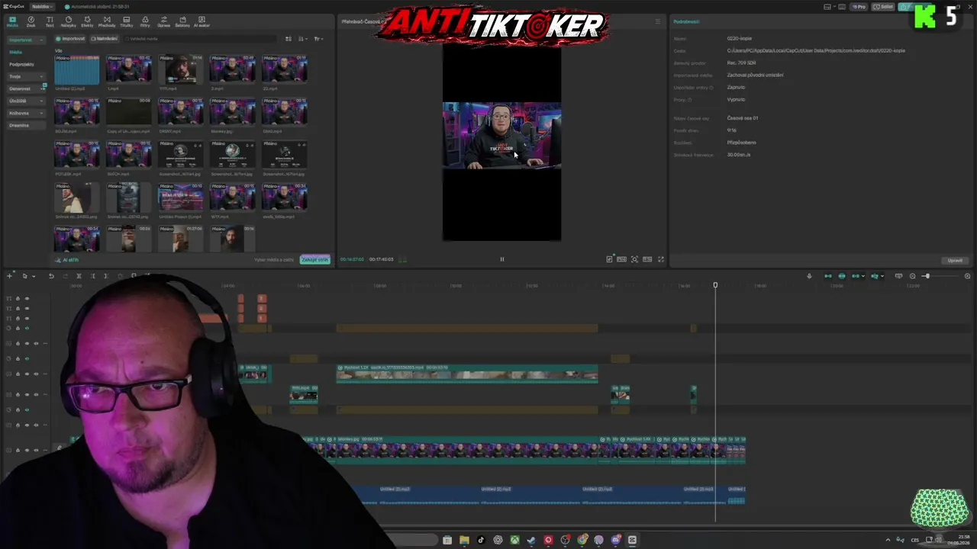The height and width of the screenshot is (549, 977).
Task: Toggle visibility of the top text track
Action: click(x=27, y=298)
